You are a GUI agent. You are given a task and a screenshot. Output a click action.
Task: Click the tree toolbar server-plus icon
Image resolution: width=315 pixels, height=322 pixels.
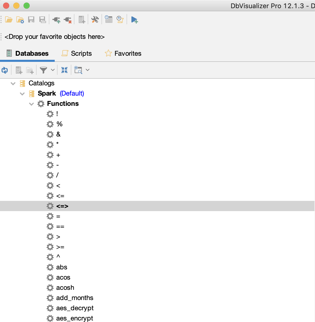19,70
